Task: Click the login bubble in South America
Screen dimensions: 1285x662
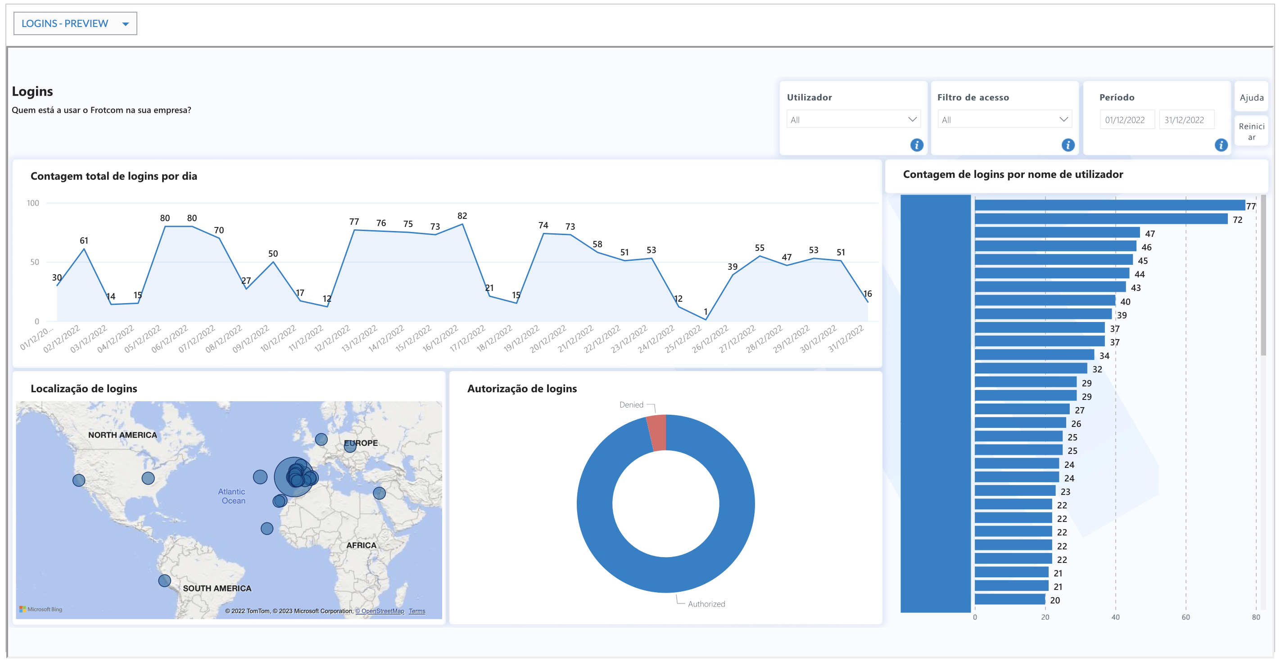Action: [165, 580]
